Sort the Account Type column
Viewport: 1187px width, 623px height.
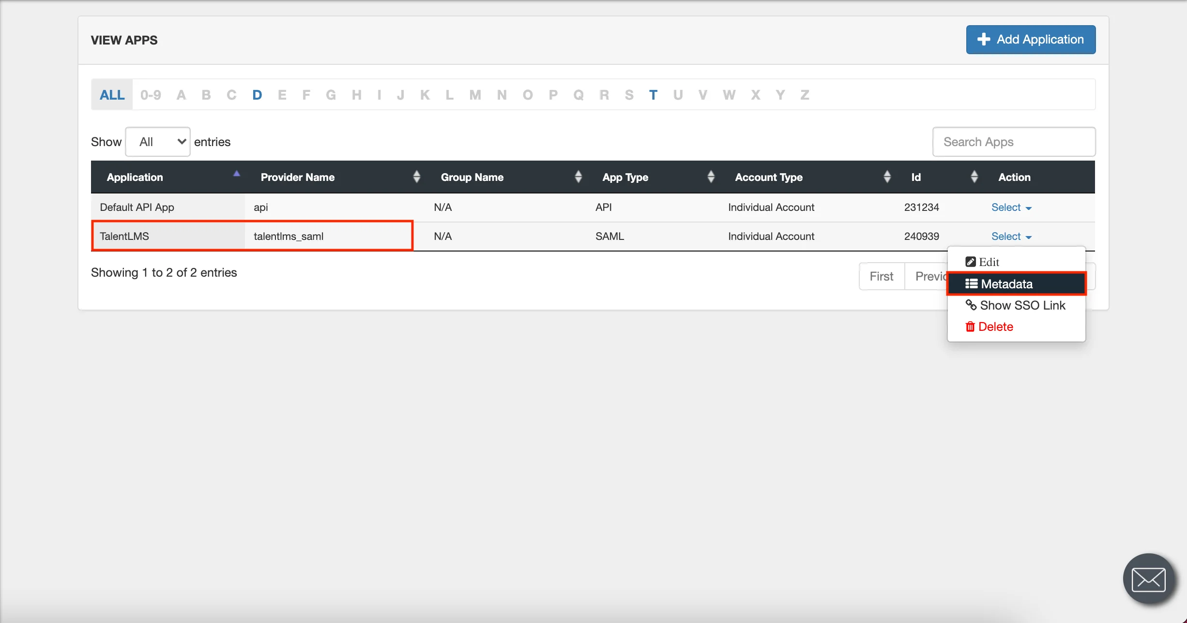tap(887, 177)
